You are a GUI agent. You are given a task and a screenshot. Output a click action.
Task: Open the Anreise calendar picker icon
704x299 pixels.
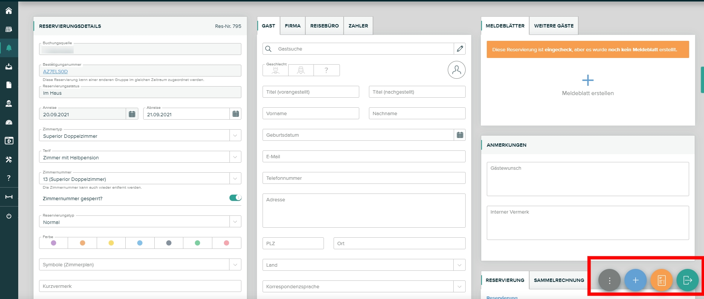[x=132, y=114]
